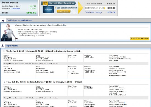Select the Budapest to Chicago flight heading
This screenshot has width=151, height=107.
tap(44, 82)
